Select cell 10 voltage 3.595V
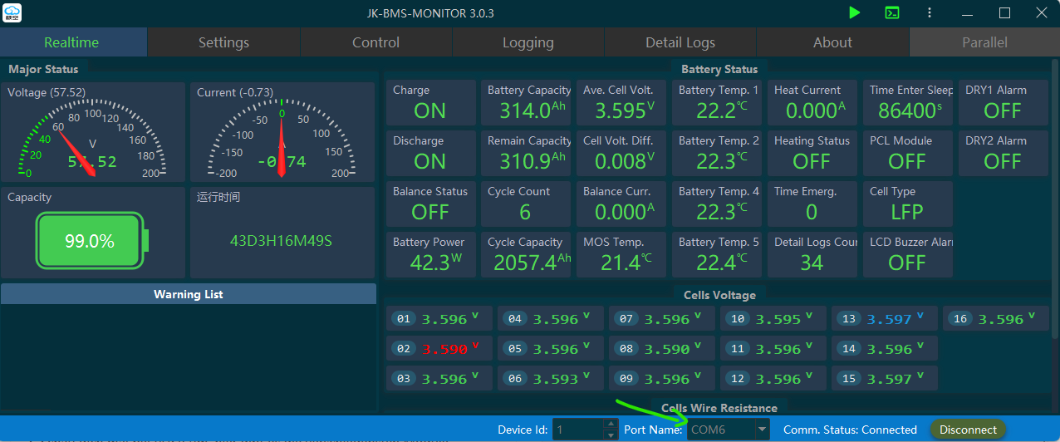This screenshot has width=1060, height=442. [x=773, y=318]
